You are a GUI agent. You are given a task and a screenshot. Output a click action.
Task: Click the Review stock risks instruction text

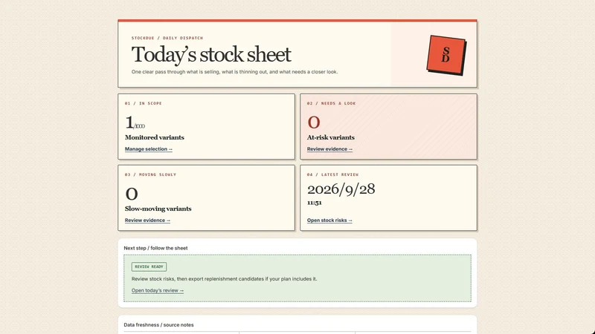225,279
